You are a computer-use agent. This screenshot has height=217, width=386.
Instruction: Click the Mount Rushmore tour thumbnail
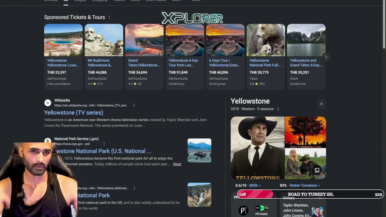(x=104, y=40)
